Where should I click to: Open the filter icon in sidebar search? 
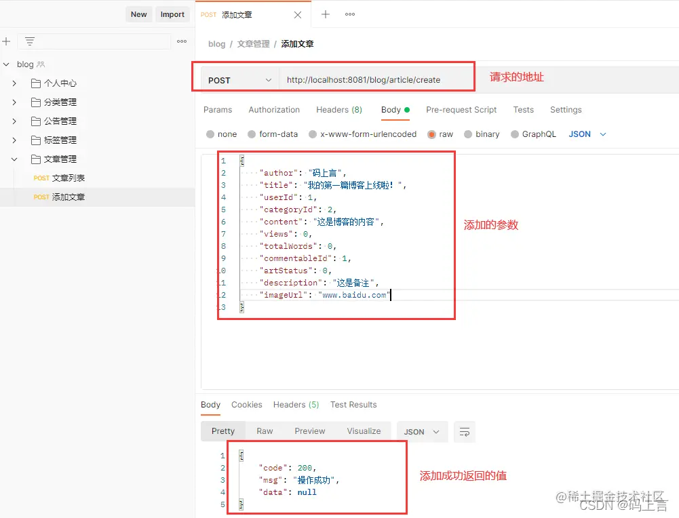29,41
